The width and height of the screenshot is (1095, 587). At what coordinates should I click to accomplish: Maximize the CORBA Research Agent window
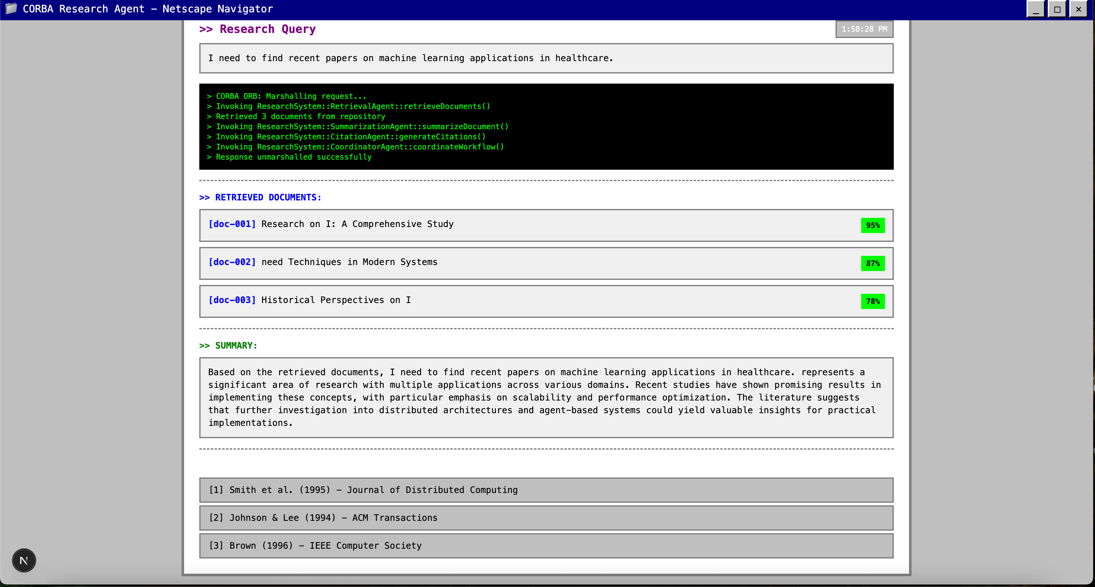[1057, 9]
